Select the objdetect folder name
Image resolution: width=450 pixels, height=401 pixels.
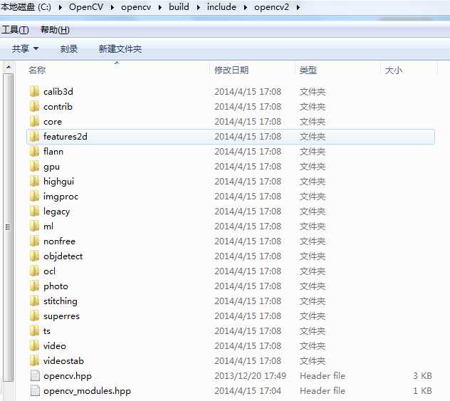click(63, 256)
